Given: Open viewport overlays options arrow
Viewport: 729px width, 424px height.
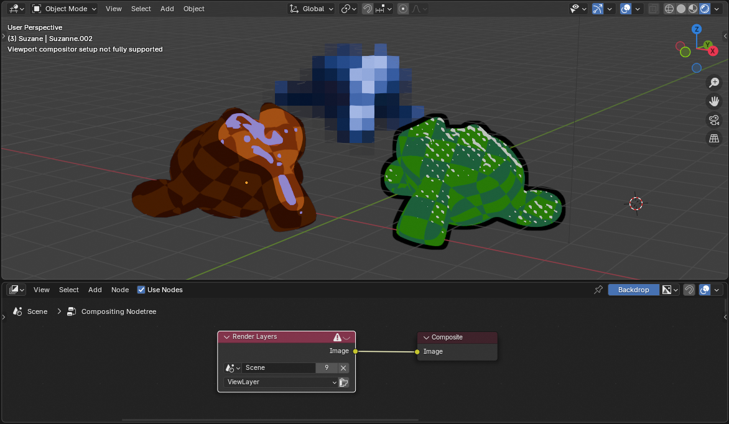Looking at the screenshot, I should (638, 9).
